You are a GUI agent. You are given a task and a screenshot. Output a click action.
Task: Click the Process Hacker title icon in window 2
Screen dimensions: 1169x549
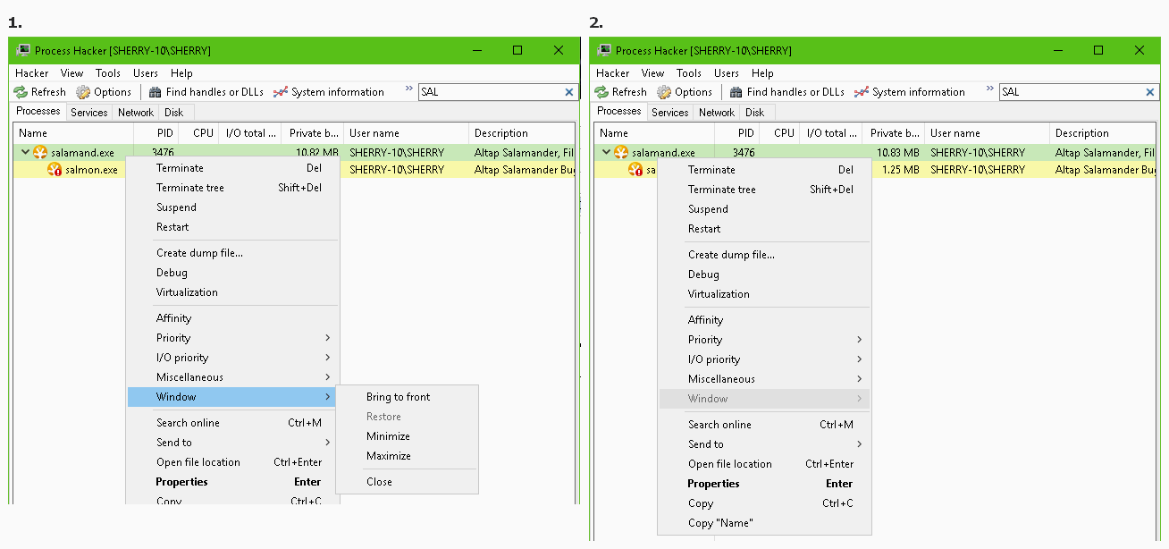604,51
